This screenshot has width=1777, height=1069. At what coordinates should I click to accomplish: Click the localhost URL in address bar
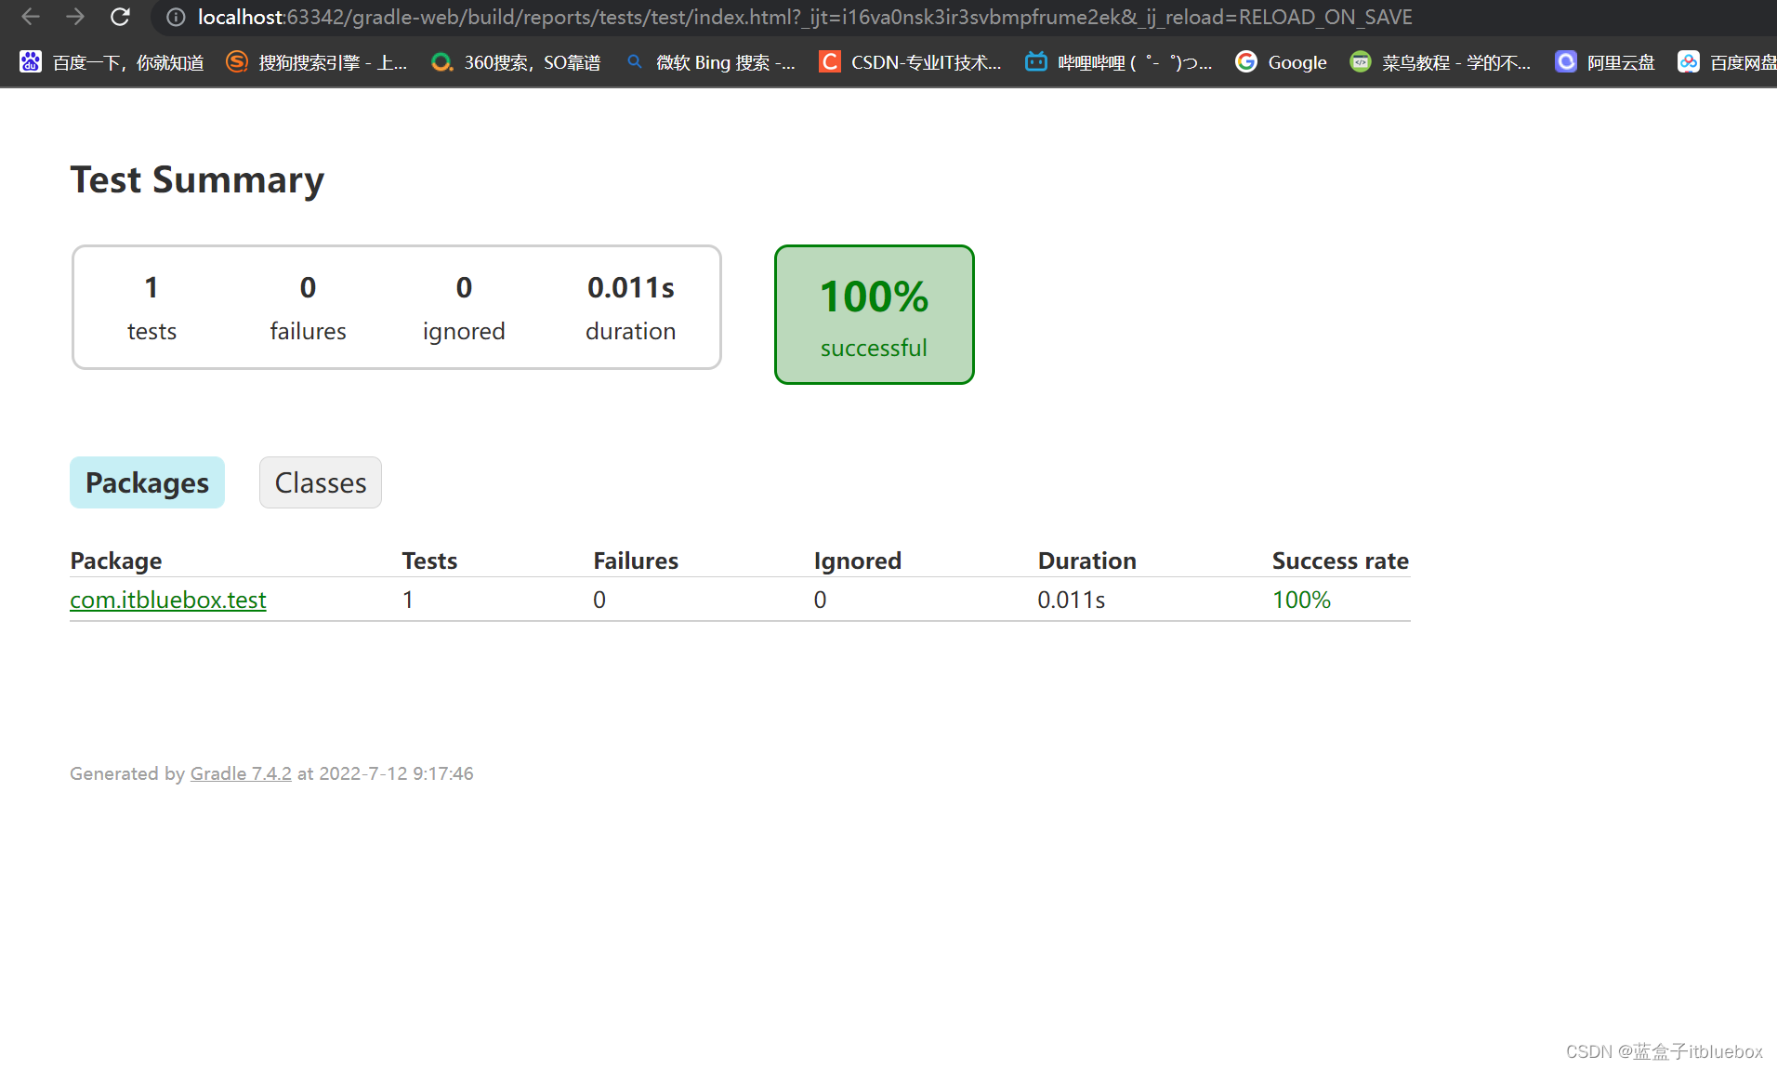click(805, 18)
